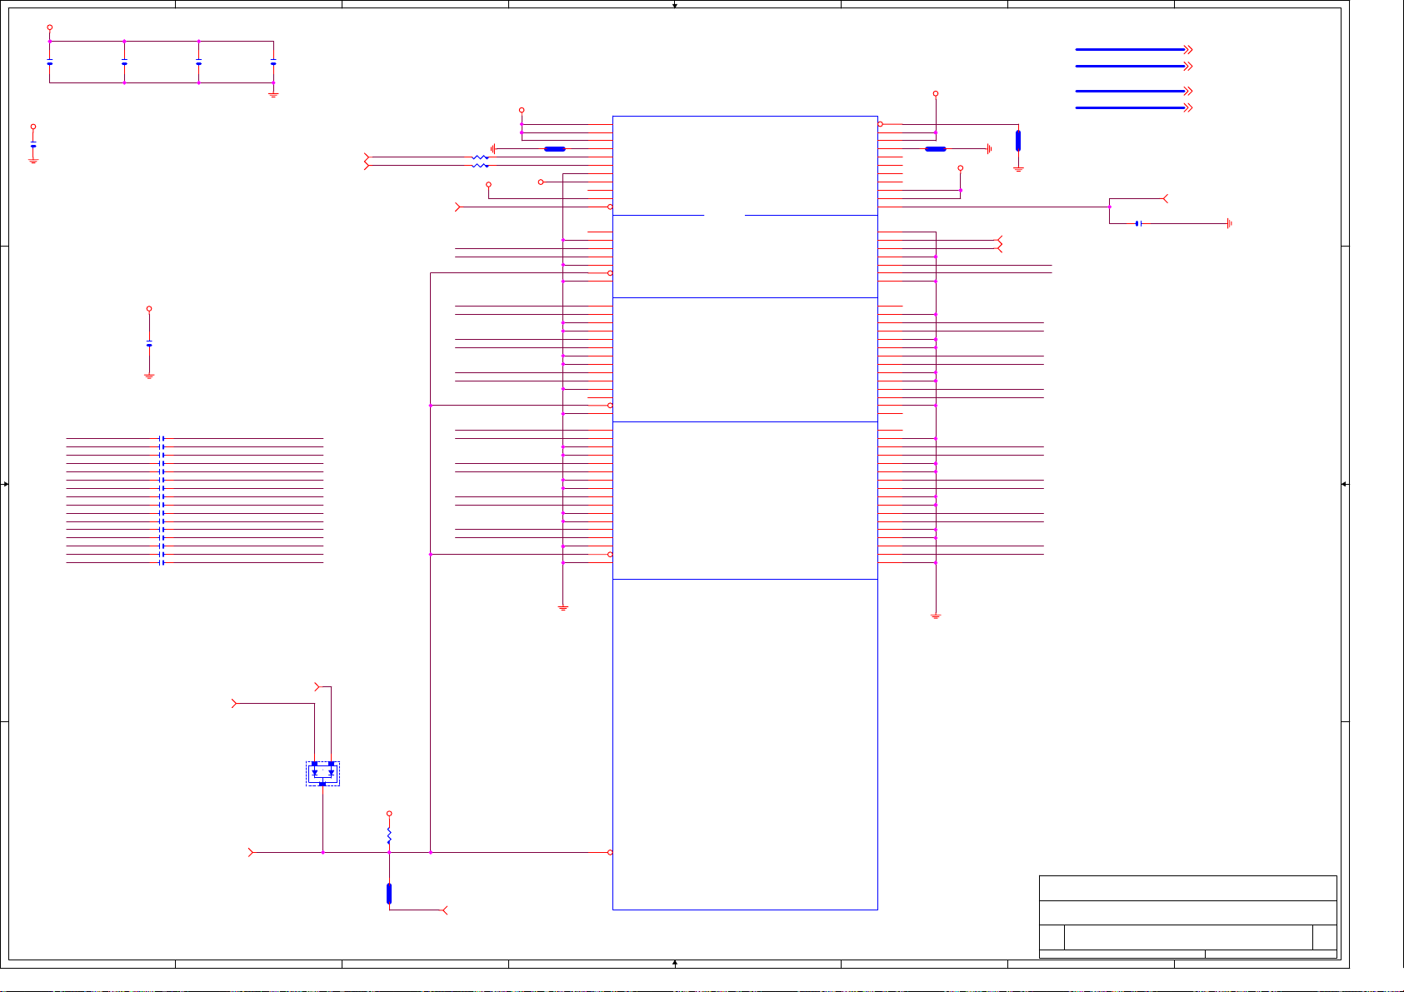This screenshot has height=992, width=1404.
Task: Select bottom capacitor in the sixteen-capacitor array
Action: coord(162,563)
